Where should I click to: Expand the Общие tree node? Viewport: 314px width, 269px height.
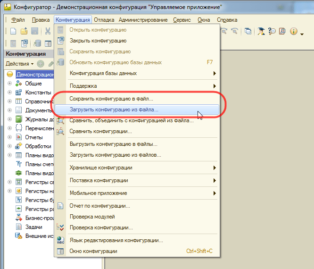click(9, 84)
